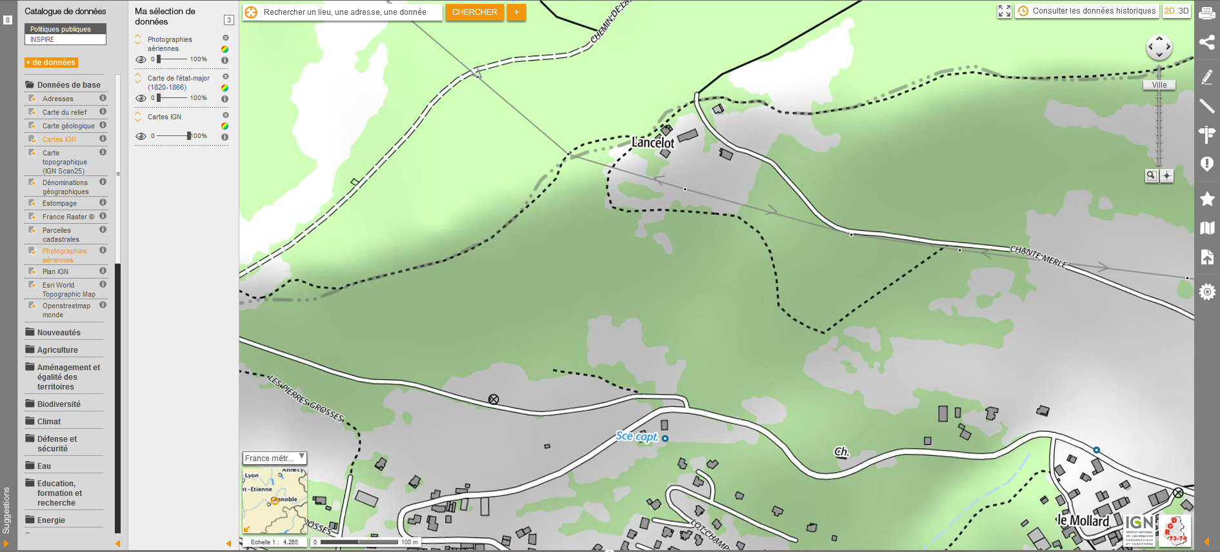Click the CHERCHER search button
Screen dimensions: 1220x552
(x=475, y=12)
